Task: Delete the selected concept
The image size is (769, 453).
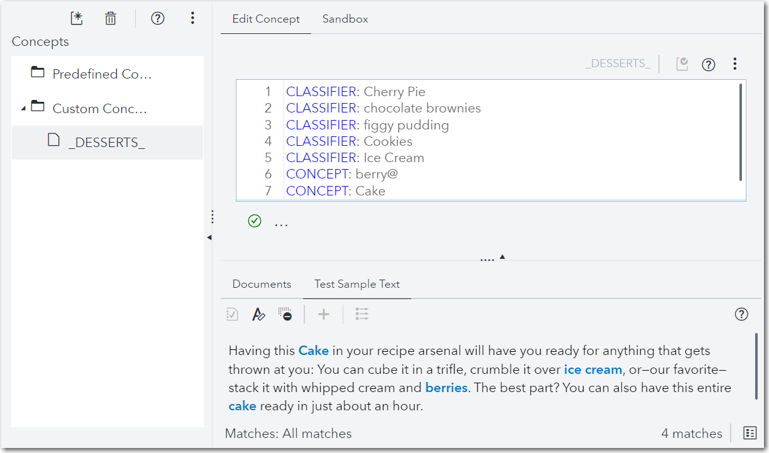Action: (111, 18)
